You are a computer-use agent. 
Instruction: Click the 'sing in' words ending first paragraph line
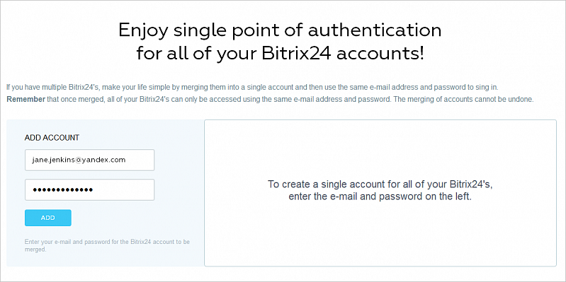tap(488, 88)
